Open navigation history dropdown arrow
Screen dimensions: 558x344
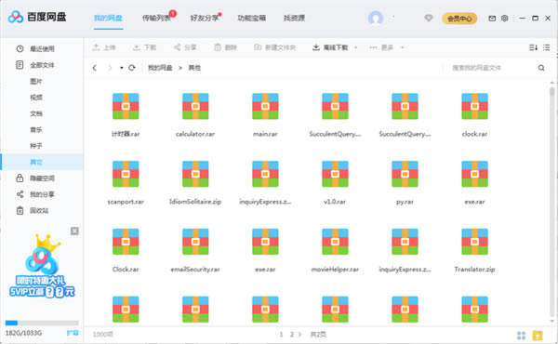[121, 68]
